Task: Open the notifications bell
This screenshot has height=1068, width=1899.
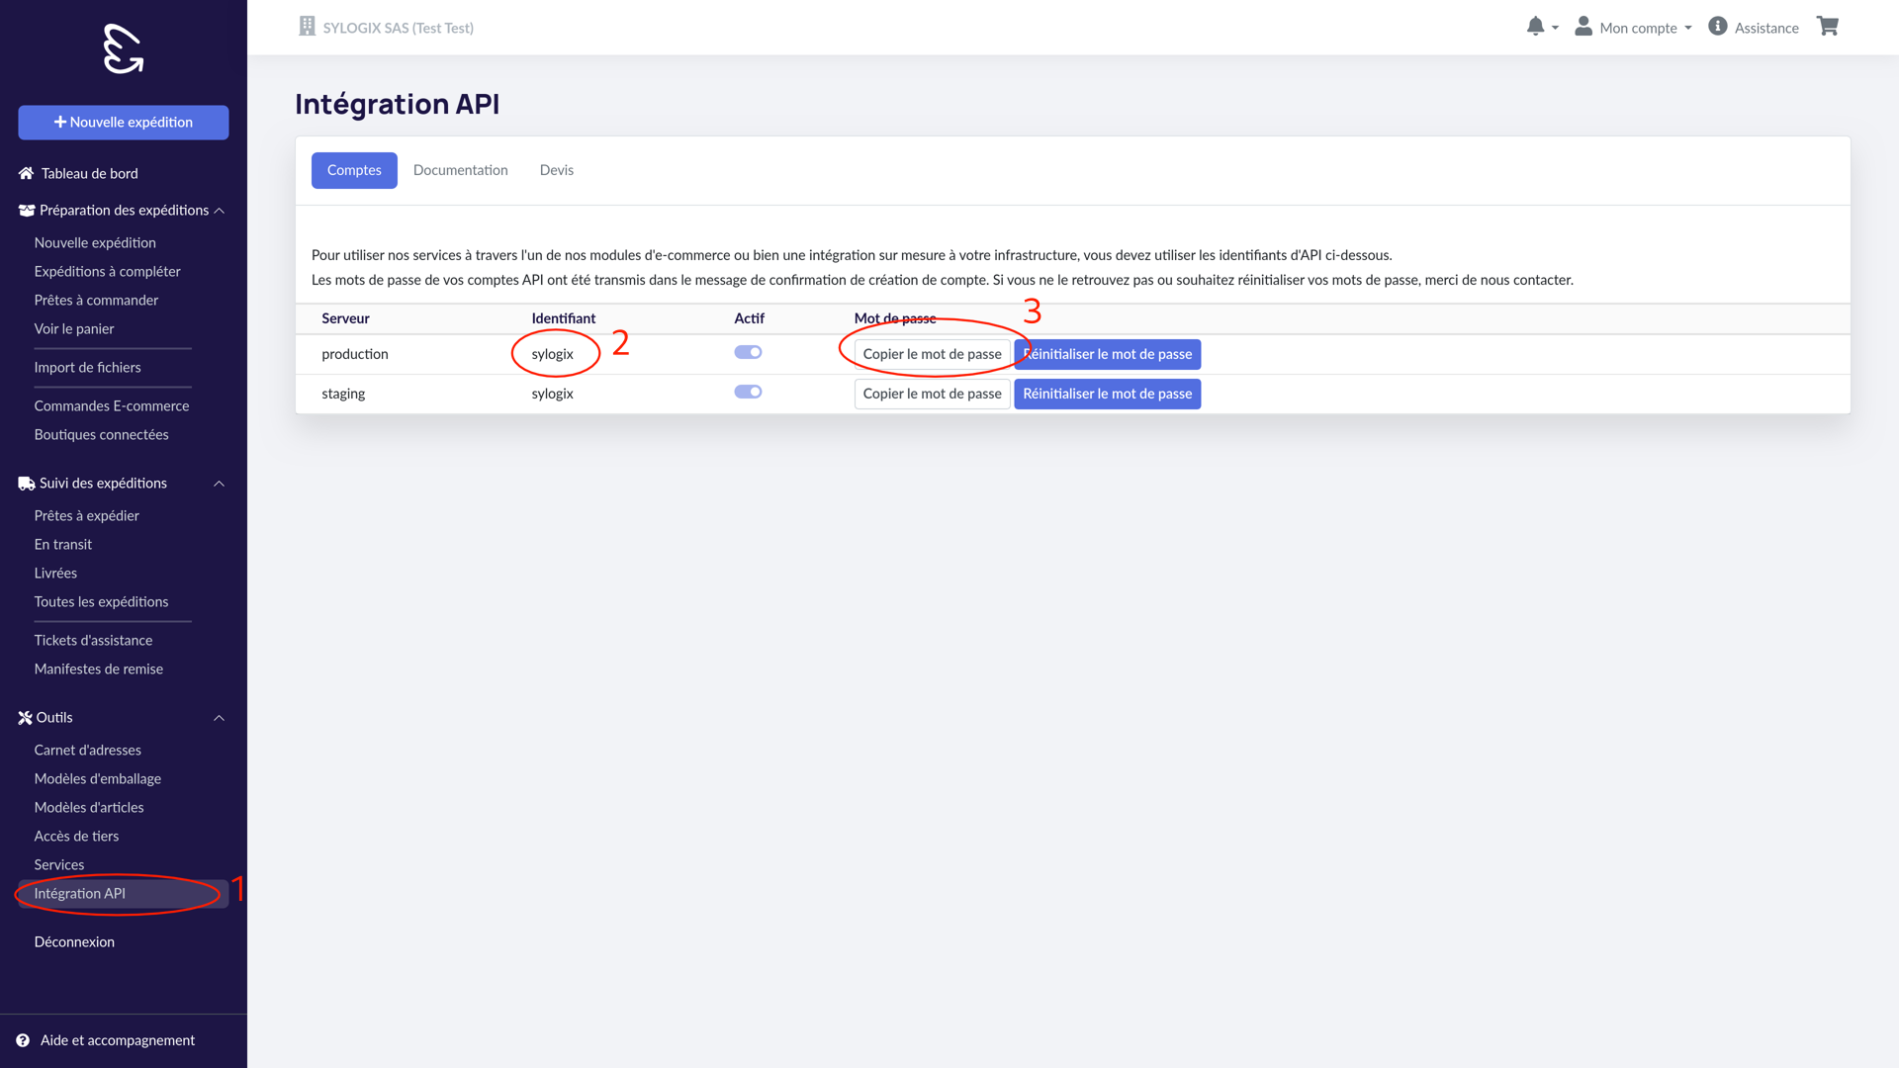Action: (1535, 27)
